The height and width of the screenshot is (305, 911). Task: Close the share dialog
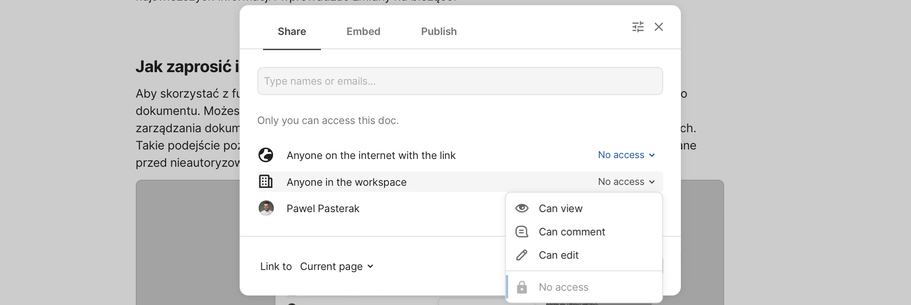click(658, 27)
